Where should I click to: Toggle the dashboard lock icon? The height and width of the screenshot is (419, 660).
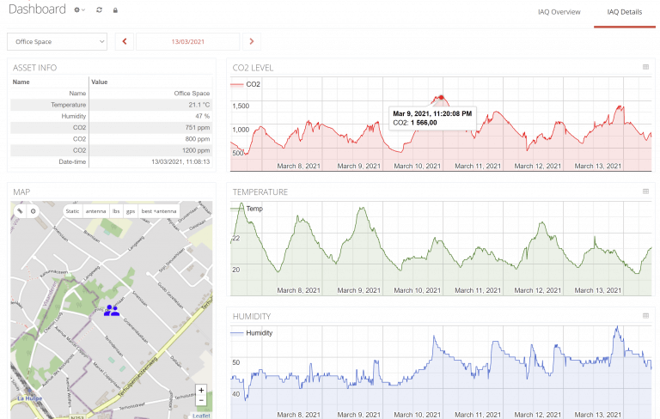pyautogui.click(x=115, y=10)
